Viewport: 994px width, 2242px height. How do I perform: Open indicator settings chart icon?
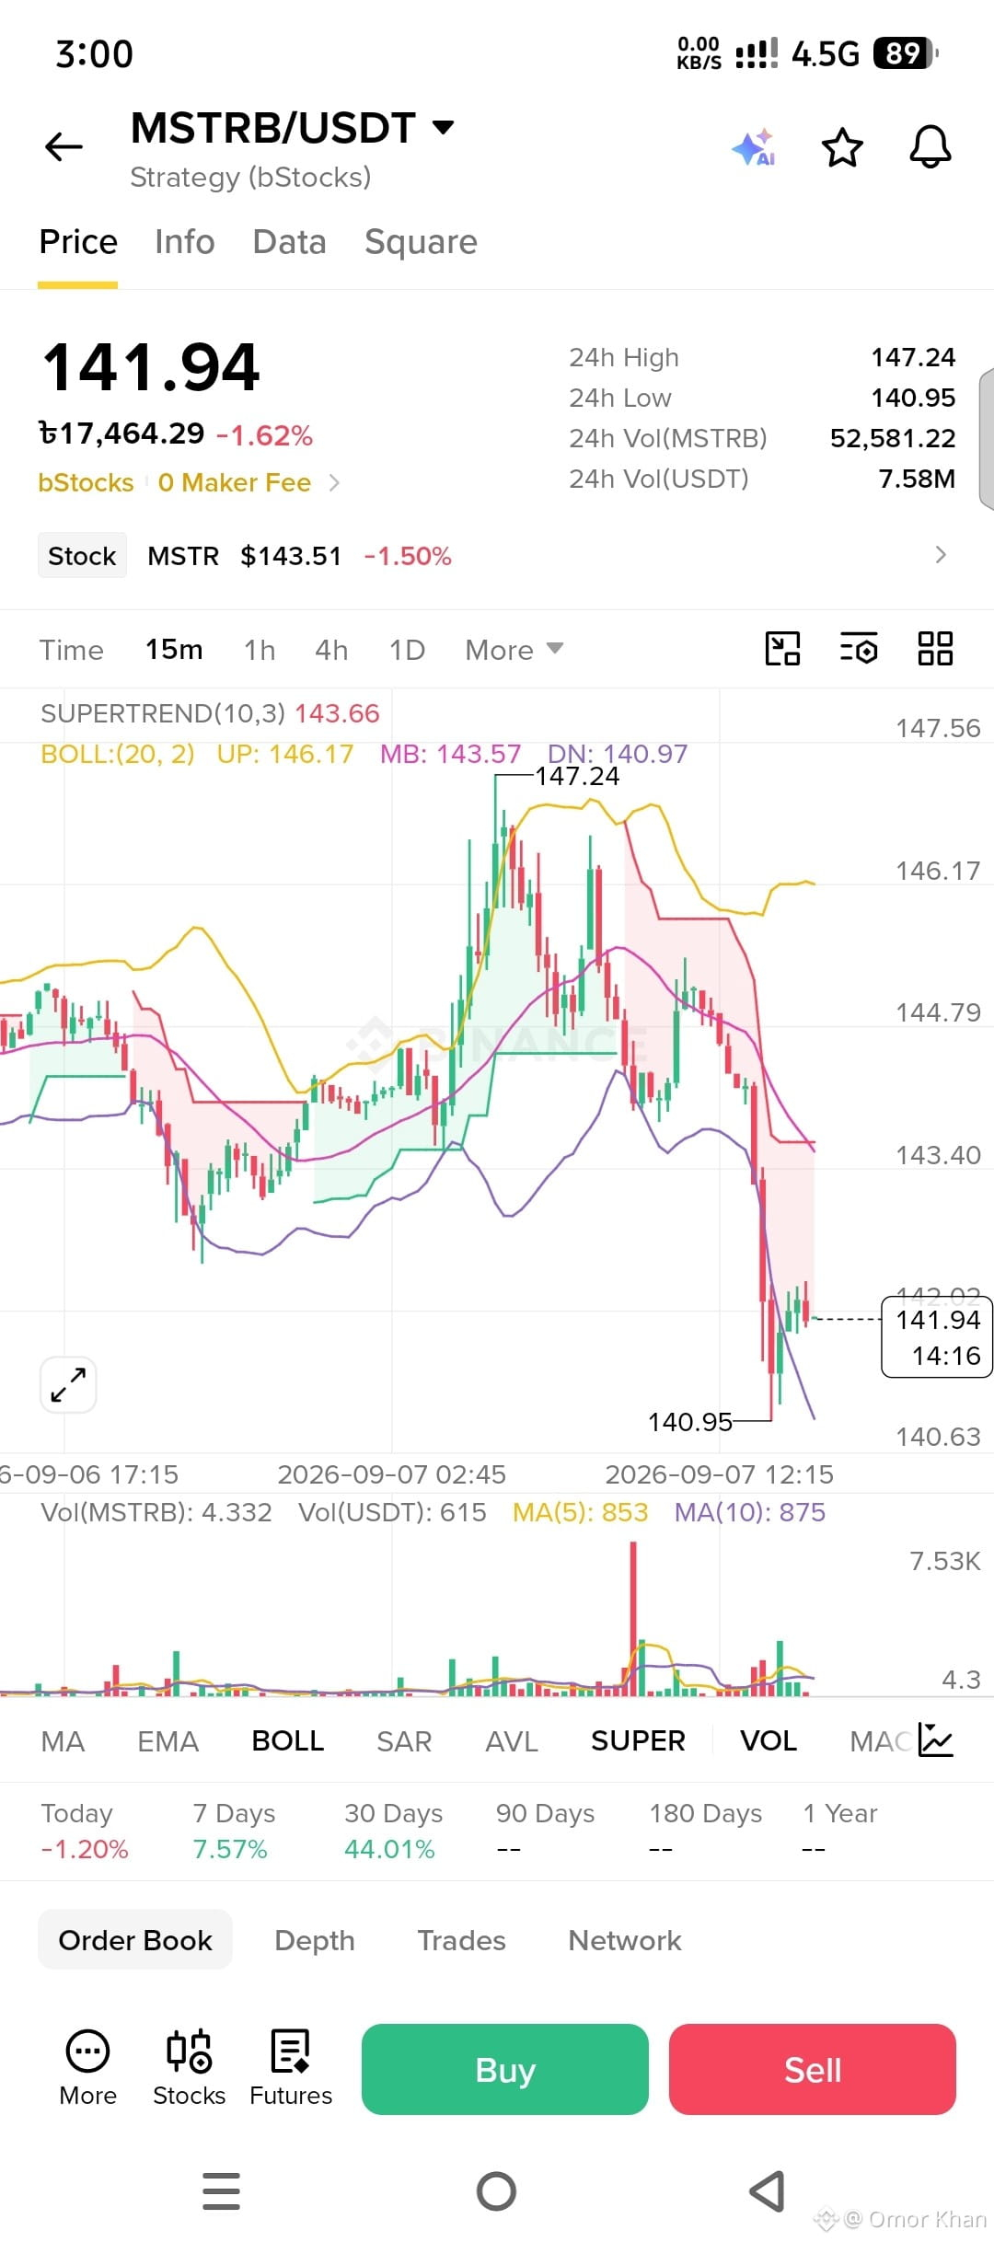coord(936,1740)
